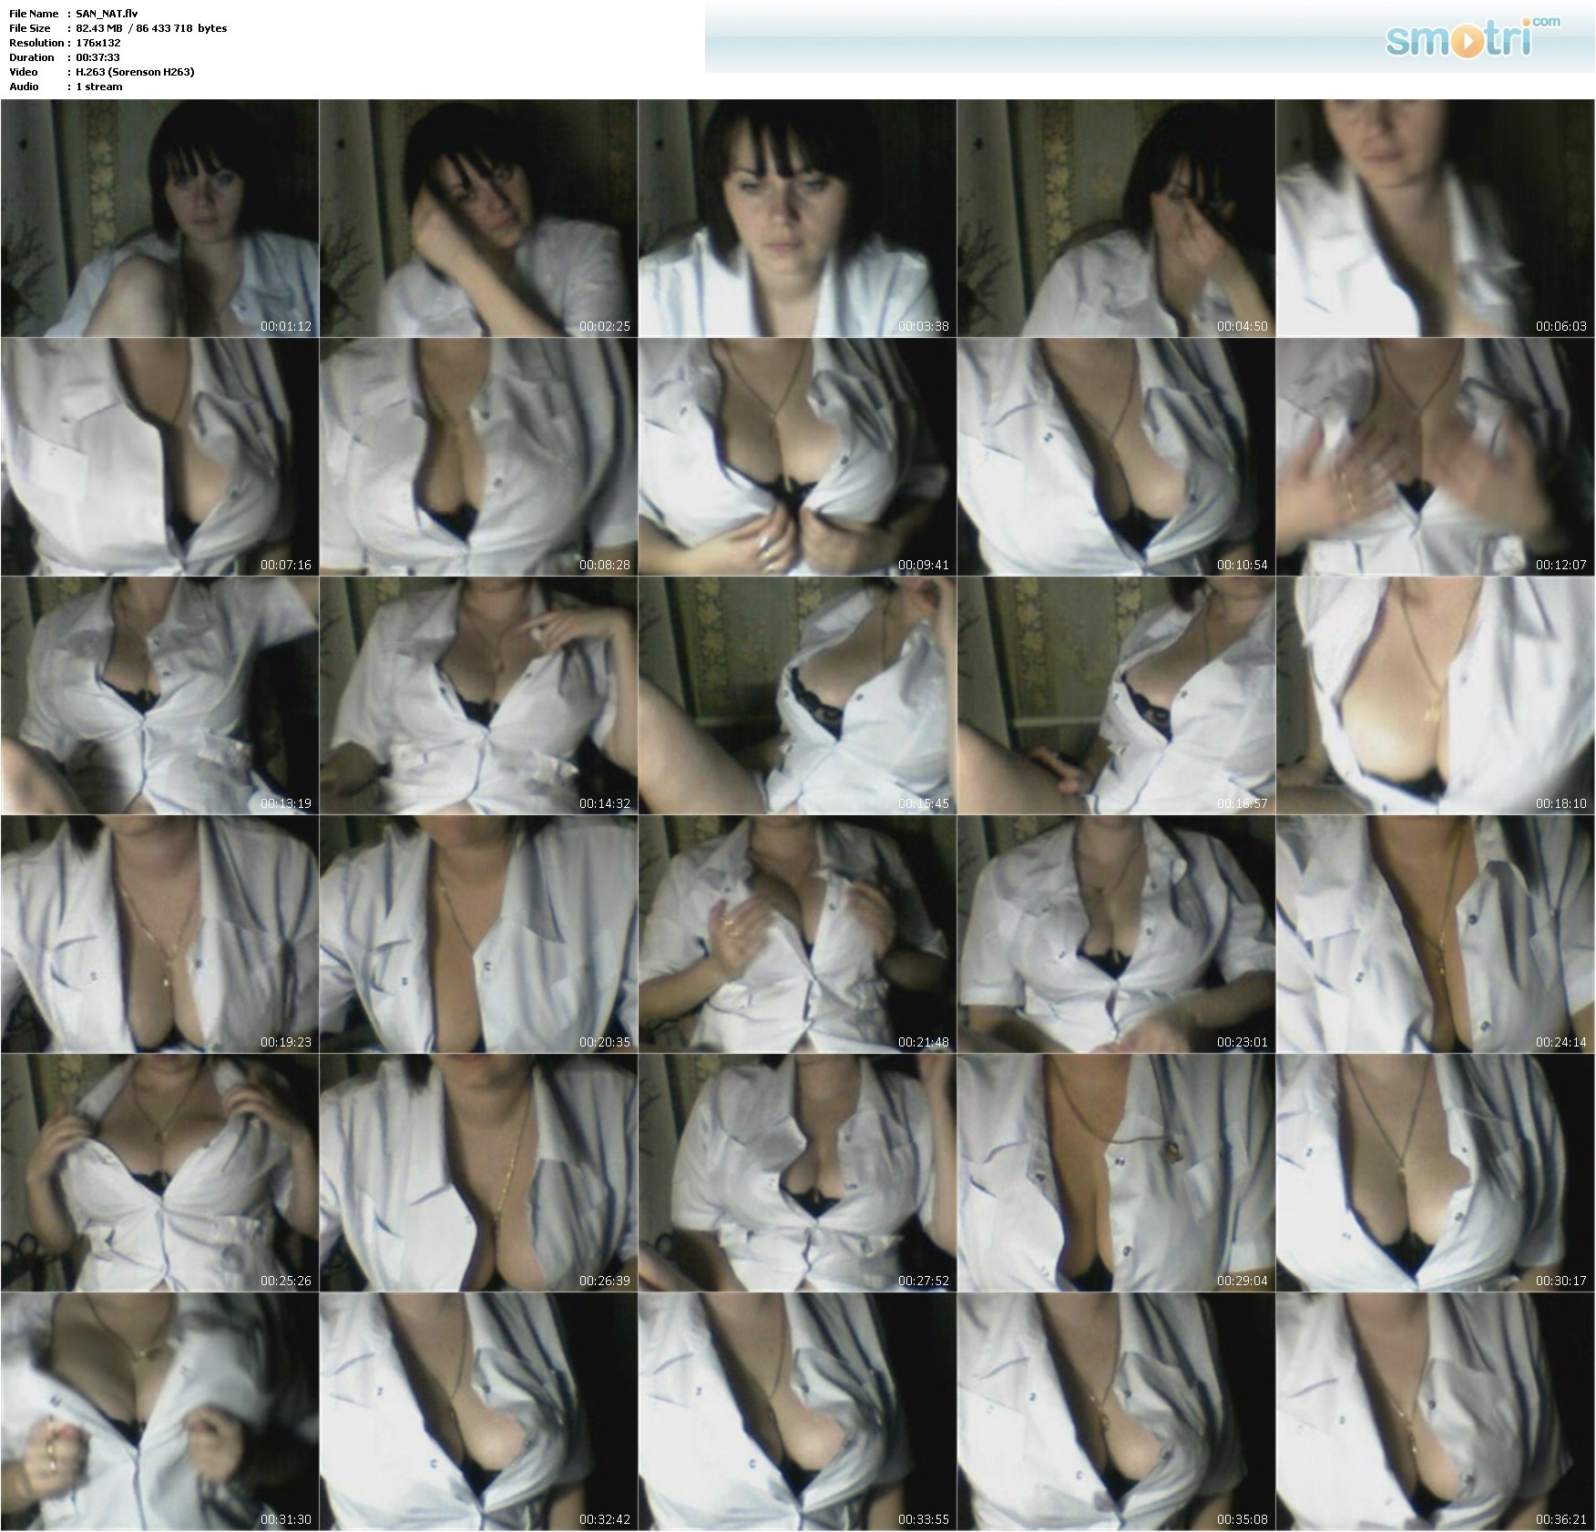Viewport: 1596px width, 1532px height.
Task: Click the orange play icon in the logo
Action: coord(1467,43)
